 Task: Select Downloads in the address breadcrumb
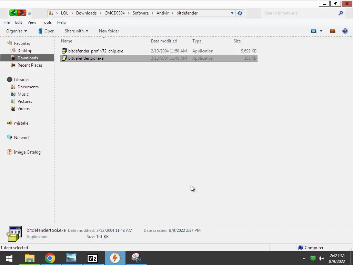point(86,13)
